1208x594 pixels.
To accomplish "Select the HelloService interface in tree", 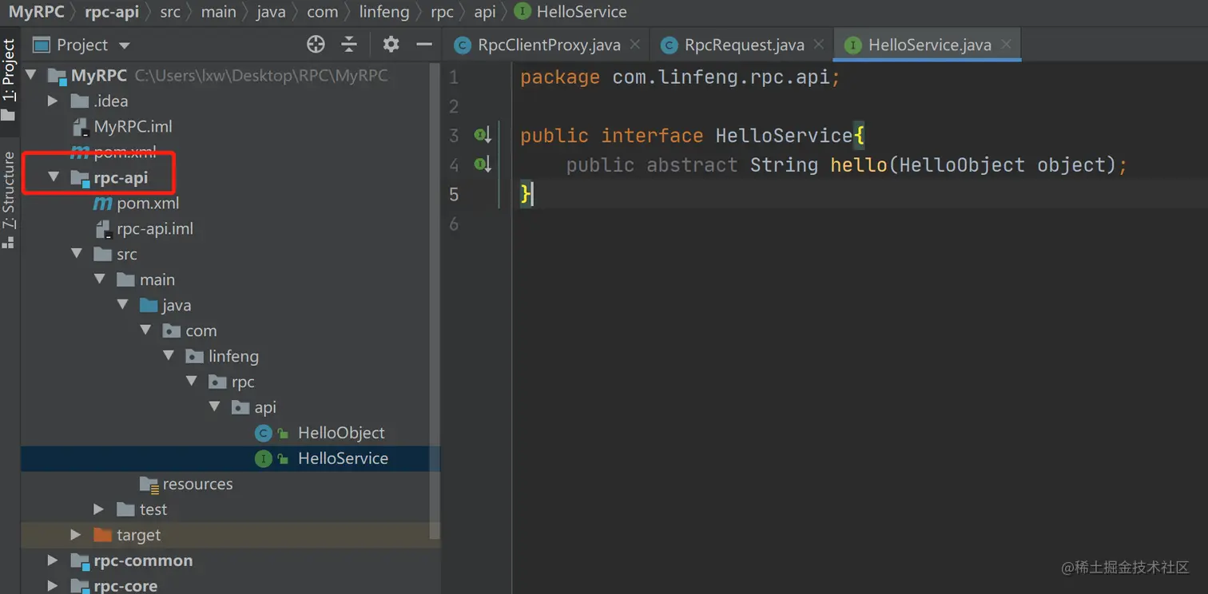I will [x=230, y=459].
